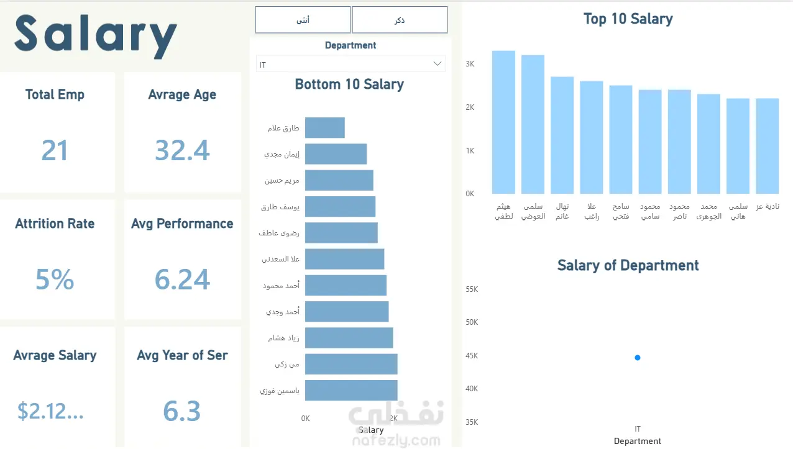Screen dimensions: 793x449
Task: Click the Bottom 10 Salary chart title
Action: 349,84
